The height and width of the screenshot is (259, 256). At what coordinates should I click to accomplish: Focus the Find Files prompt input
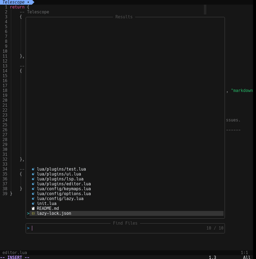(117, 228)
